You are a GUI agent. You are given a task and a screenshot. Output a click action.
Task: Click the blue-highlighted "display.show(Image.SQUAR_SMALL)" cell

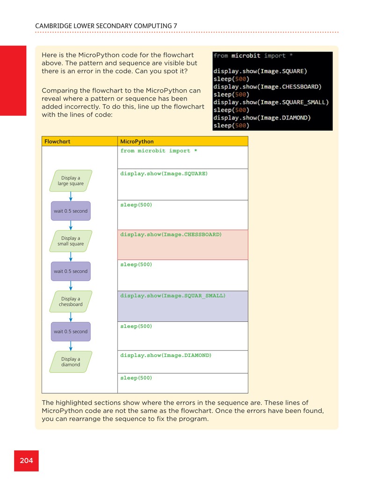click(x=183, y=306)
